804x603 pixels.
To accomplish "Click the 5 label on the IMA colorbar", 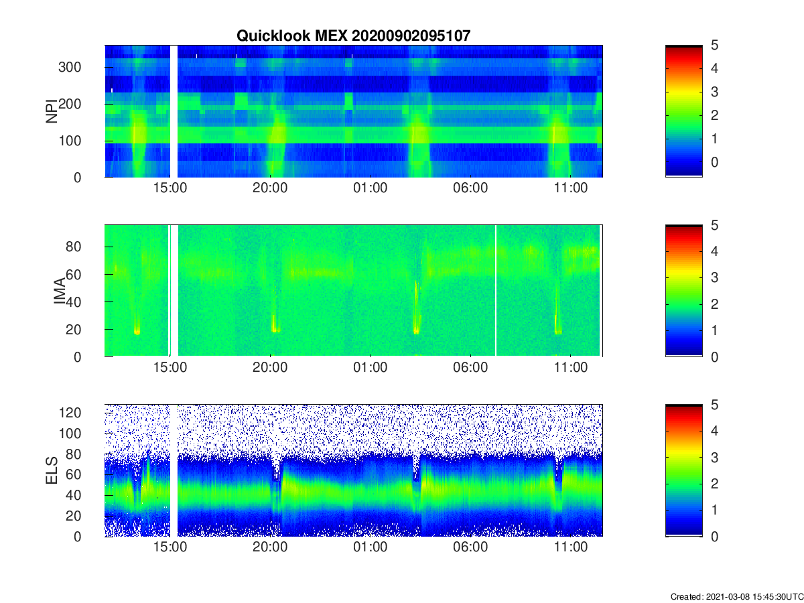I will pos(716,225).
